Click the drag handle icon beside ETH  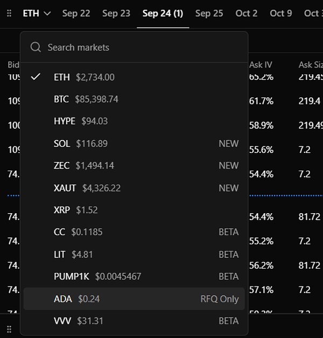pyautogui.click(x=9, y=13)
